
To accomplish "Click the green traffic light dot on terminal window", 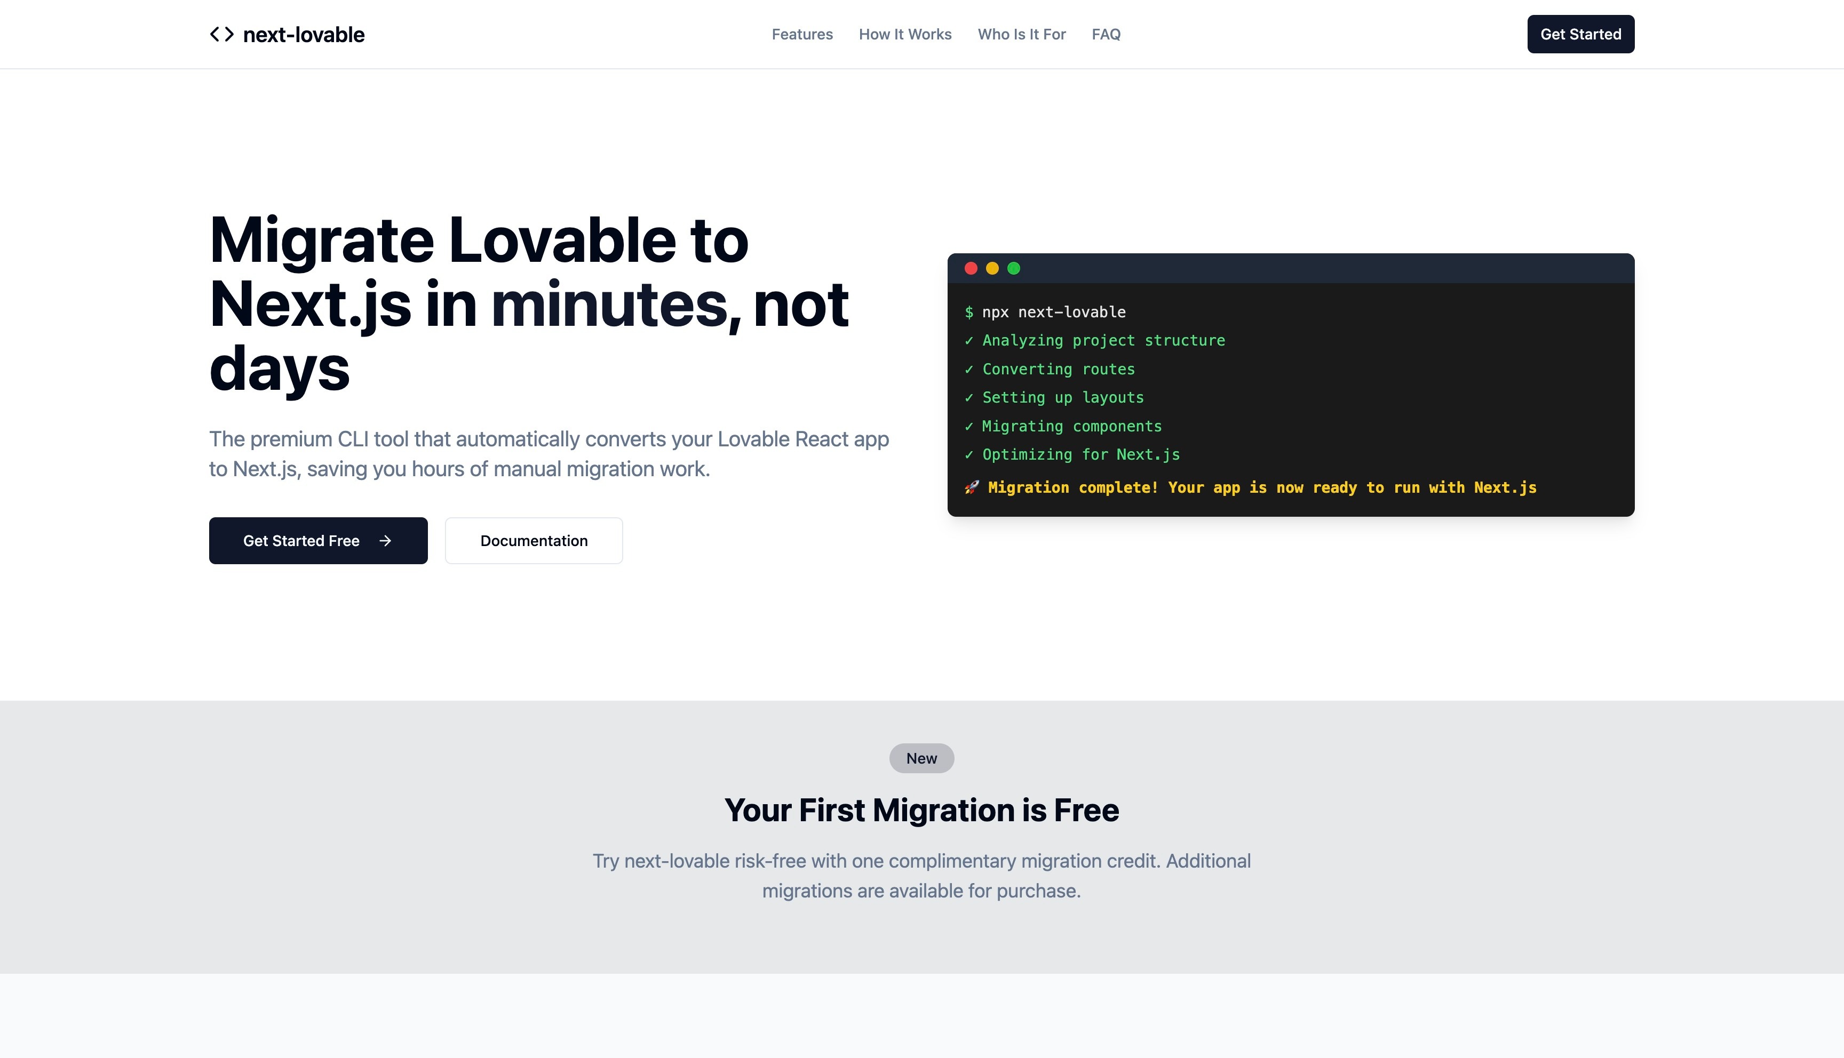I will coord(1014,268).
